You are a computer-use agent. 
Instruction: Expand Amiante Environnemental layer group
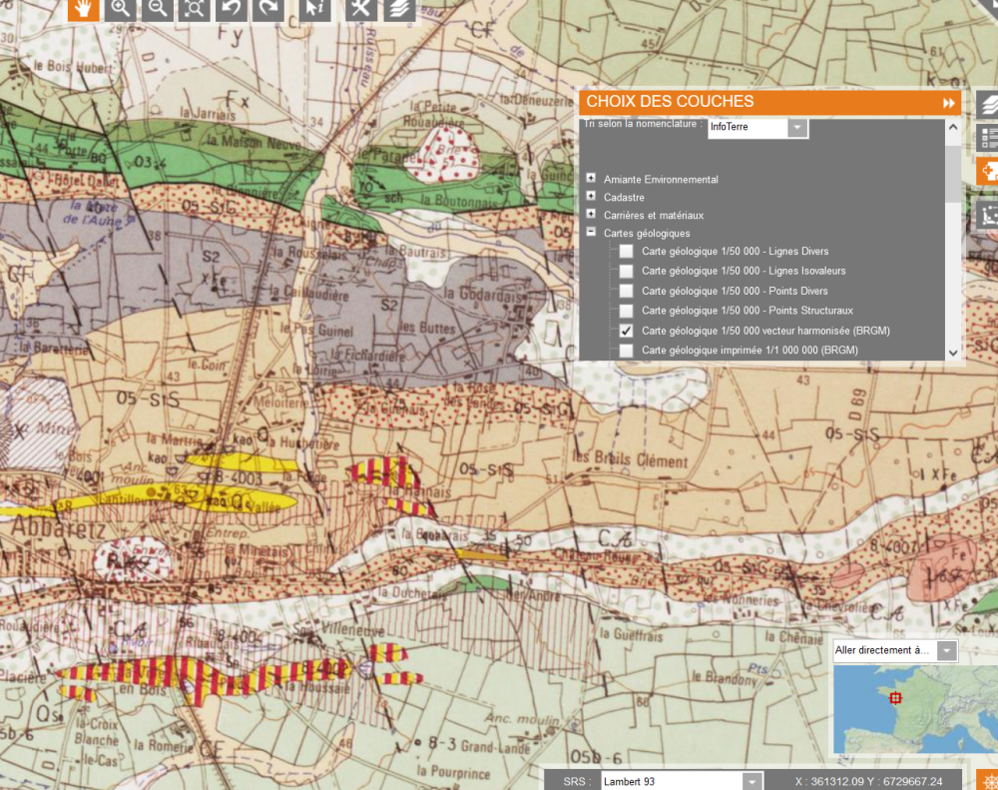click(592, 179)
